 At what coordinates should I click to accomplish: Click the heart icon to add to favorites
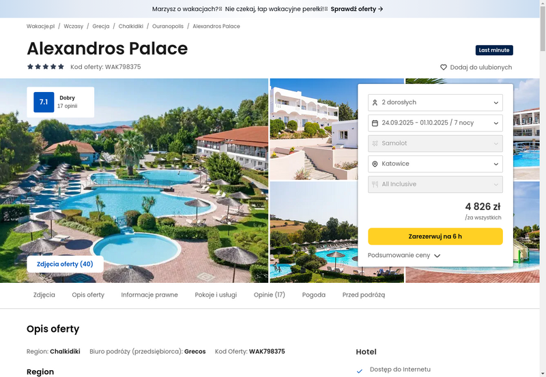pos(443,67)
